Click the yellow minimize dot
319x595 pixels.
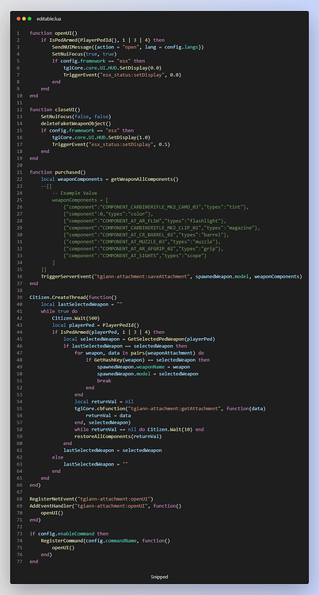[x=24, y=18]
